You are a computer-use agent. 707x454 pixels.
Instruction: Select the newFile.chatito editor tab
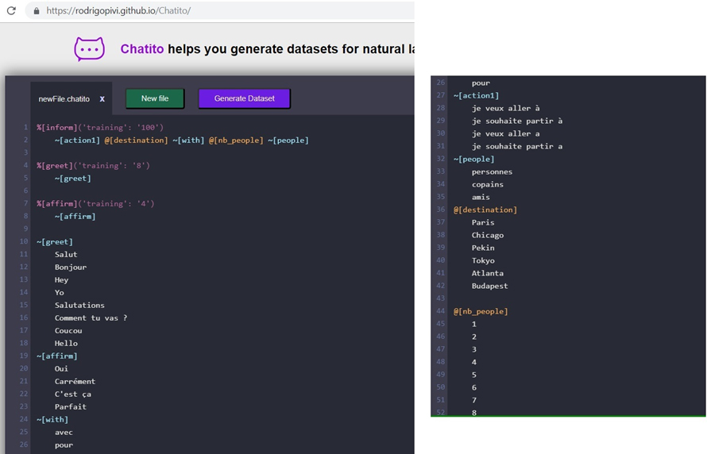pyautogui.click(x=64, y=99)
